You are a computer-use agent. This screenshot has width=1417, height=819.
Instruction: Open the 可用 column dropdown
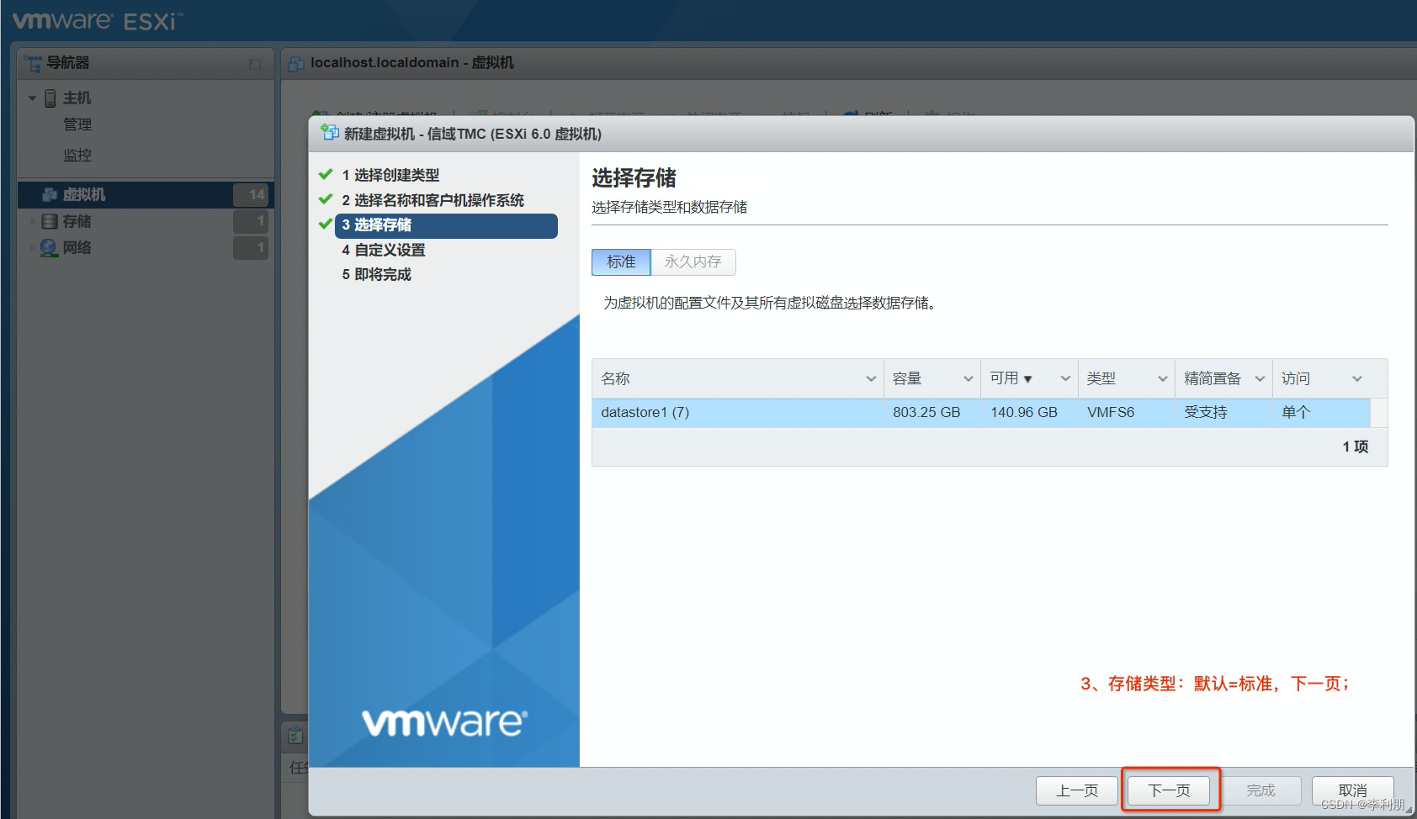coord(1065,379)
